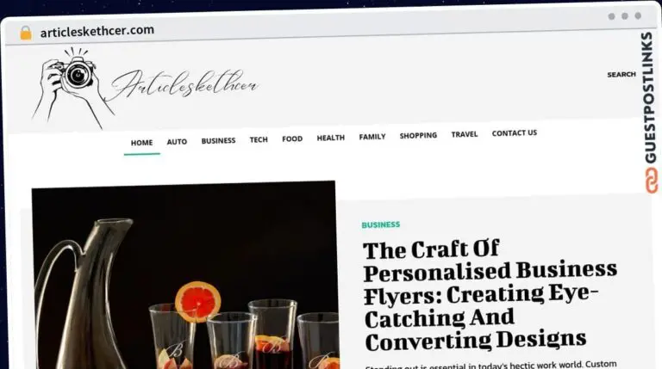662x369 pixels.
Task: Navigate to the FAMILY section
Action: pos(372,137)
